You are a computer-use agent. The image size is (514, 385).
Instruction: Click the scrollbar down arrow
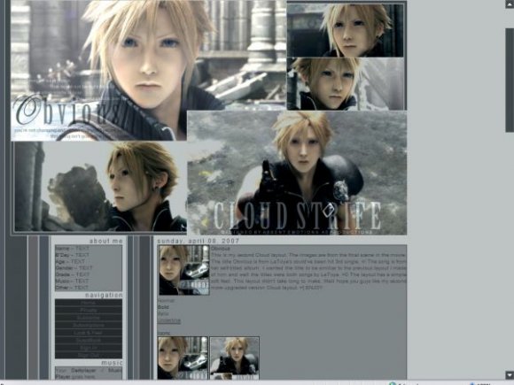[510, 374]
